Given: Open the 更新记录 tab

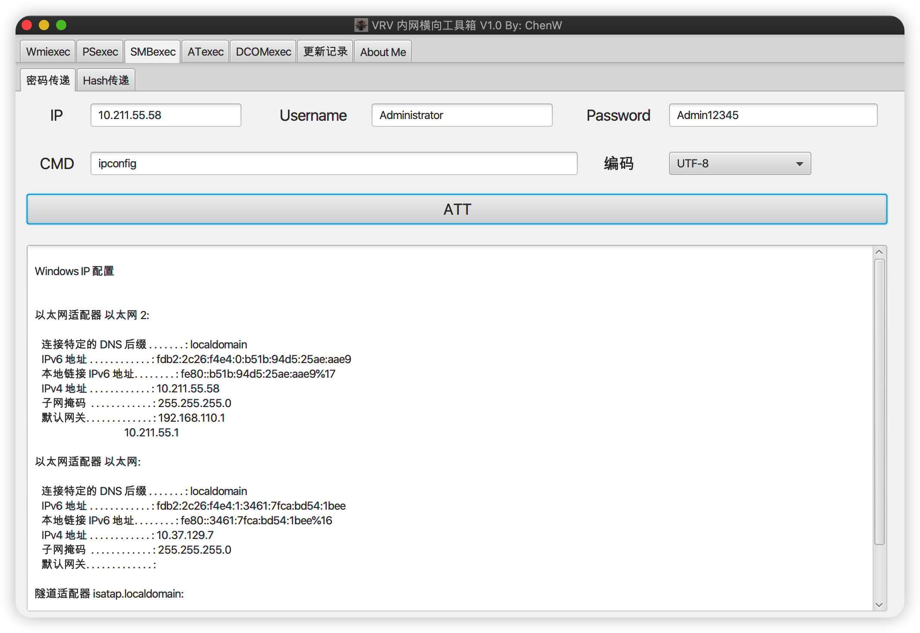Looking at the screenshot, I should pos(325,52).
